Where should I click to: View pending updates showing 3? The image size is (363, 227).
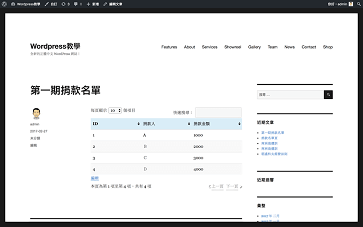pos(65,4)
